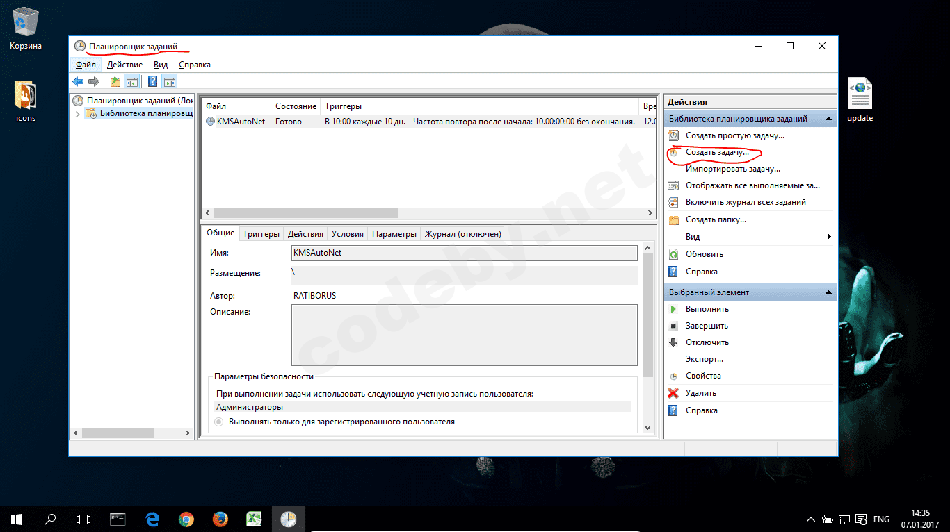
Task: Expand Библиотека планировщика tree node
Action: (x=78, y=114)
